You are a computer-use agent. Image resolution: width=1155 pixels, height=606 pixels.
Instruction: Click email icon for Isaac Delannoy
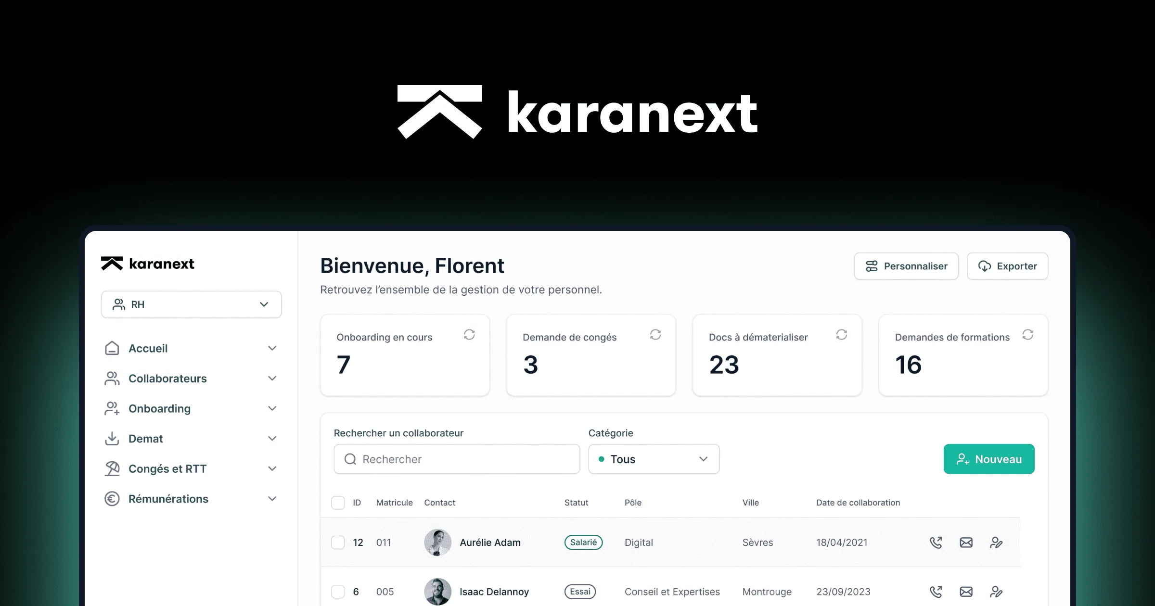[966, 592]
